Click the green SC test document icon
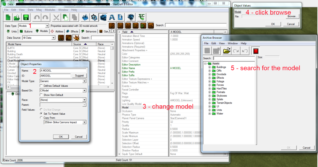 point(141,17)
